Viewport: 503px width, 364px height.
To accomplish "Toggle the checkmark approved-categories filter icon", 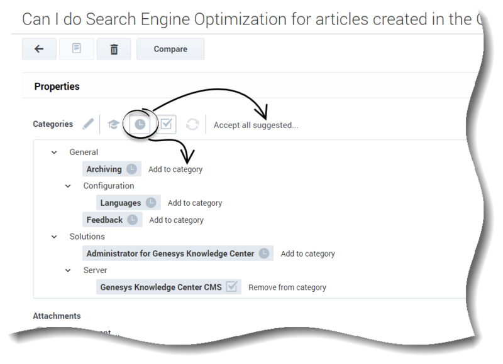I will (x=167, y=124).
